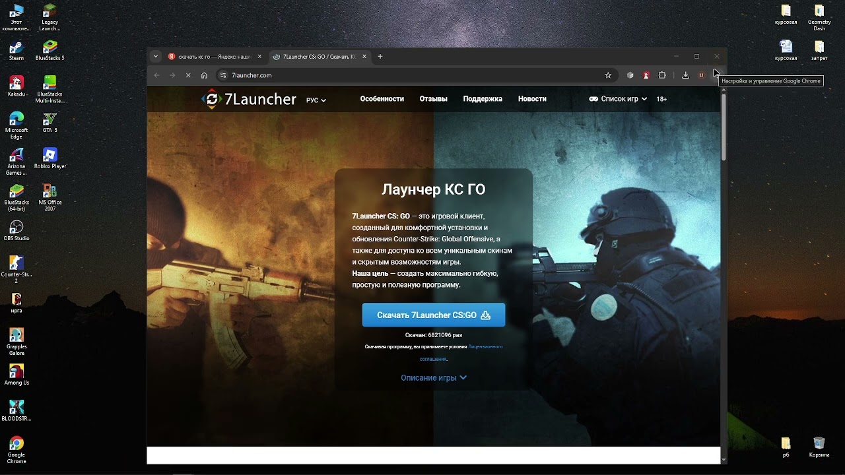
Task: Select the Microsoft Edge desktop icon
Action: pos(17,125)
